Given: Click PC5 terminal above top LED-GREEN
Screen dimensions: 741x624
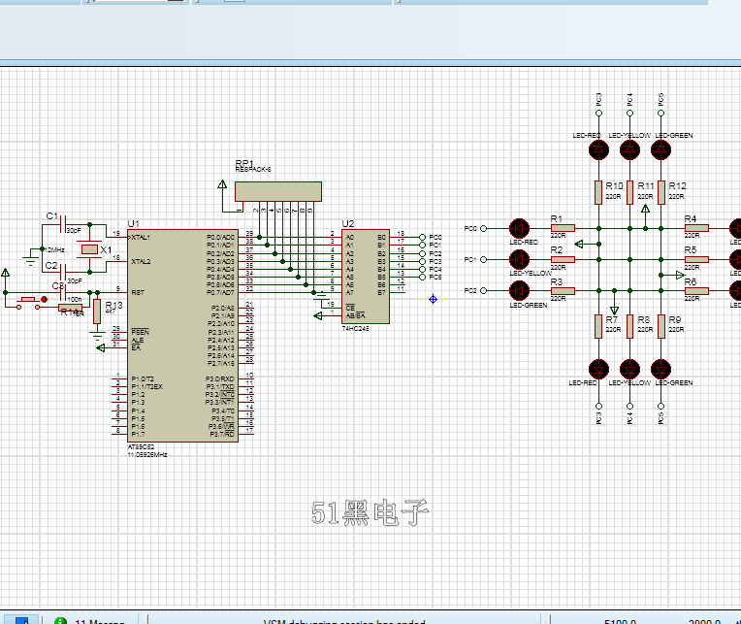Looking at the screenshot, I should [x=661, y=113].
